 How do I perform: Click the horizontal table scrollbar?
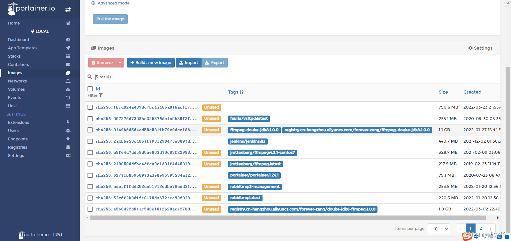coord(288,218)
